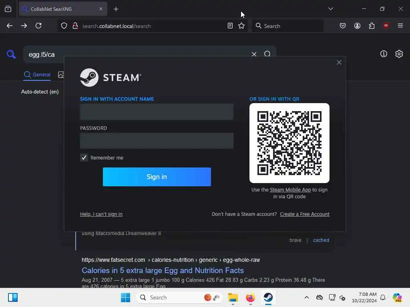Open the uBlock Origin extension icon
Viewport: 410px width, 307px height.
tap(386, 25)
